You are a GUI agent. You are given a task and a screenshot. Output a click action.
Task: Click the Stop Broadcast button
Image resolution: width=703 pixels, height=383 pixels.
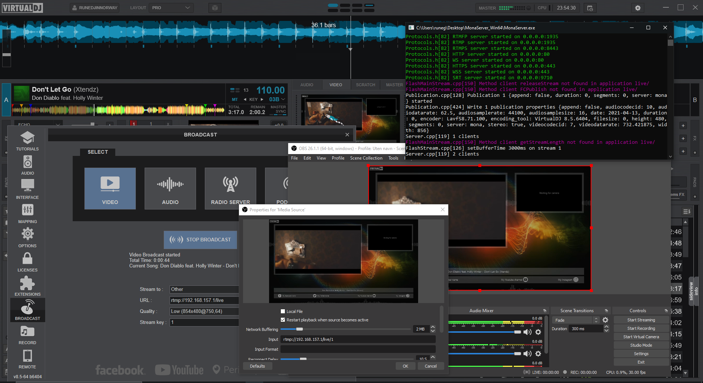click(x=200, y=240)
